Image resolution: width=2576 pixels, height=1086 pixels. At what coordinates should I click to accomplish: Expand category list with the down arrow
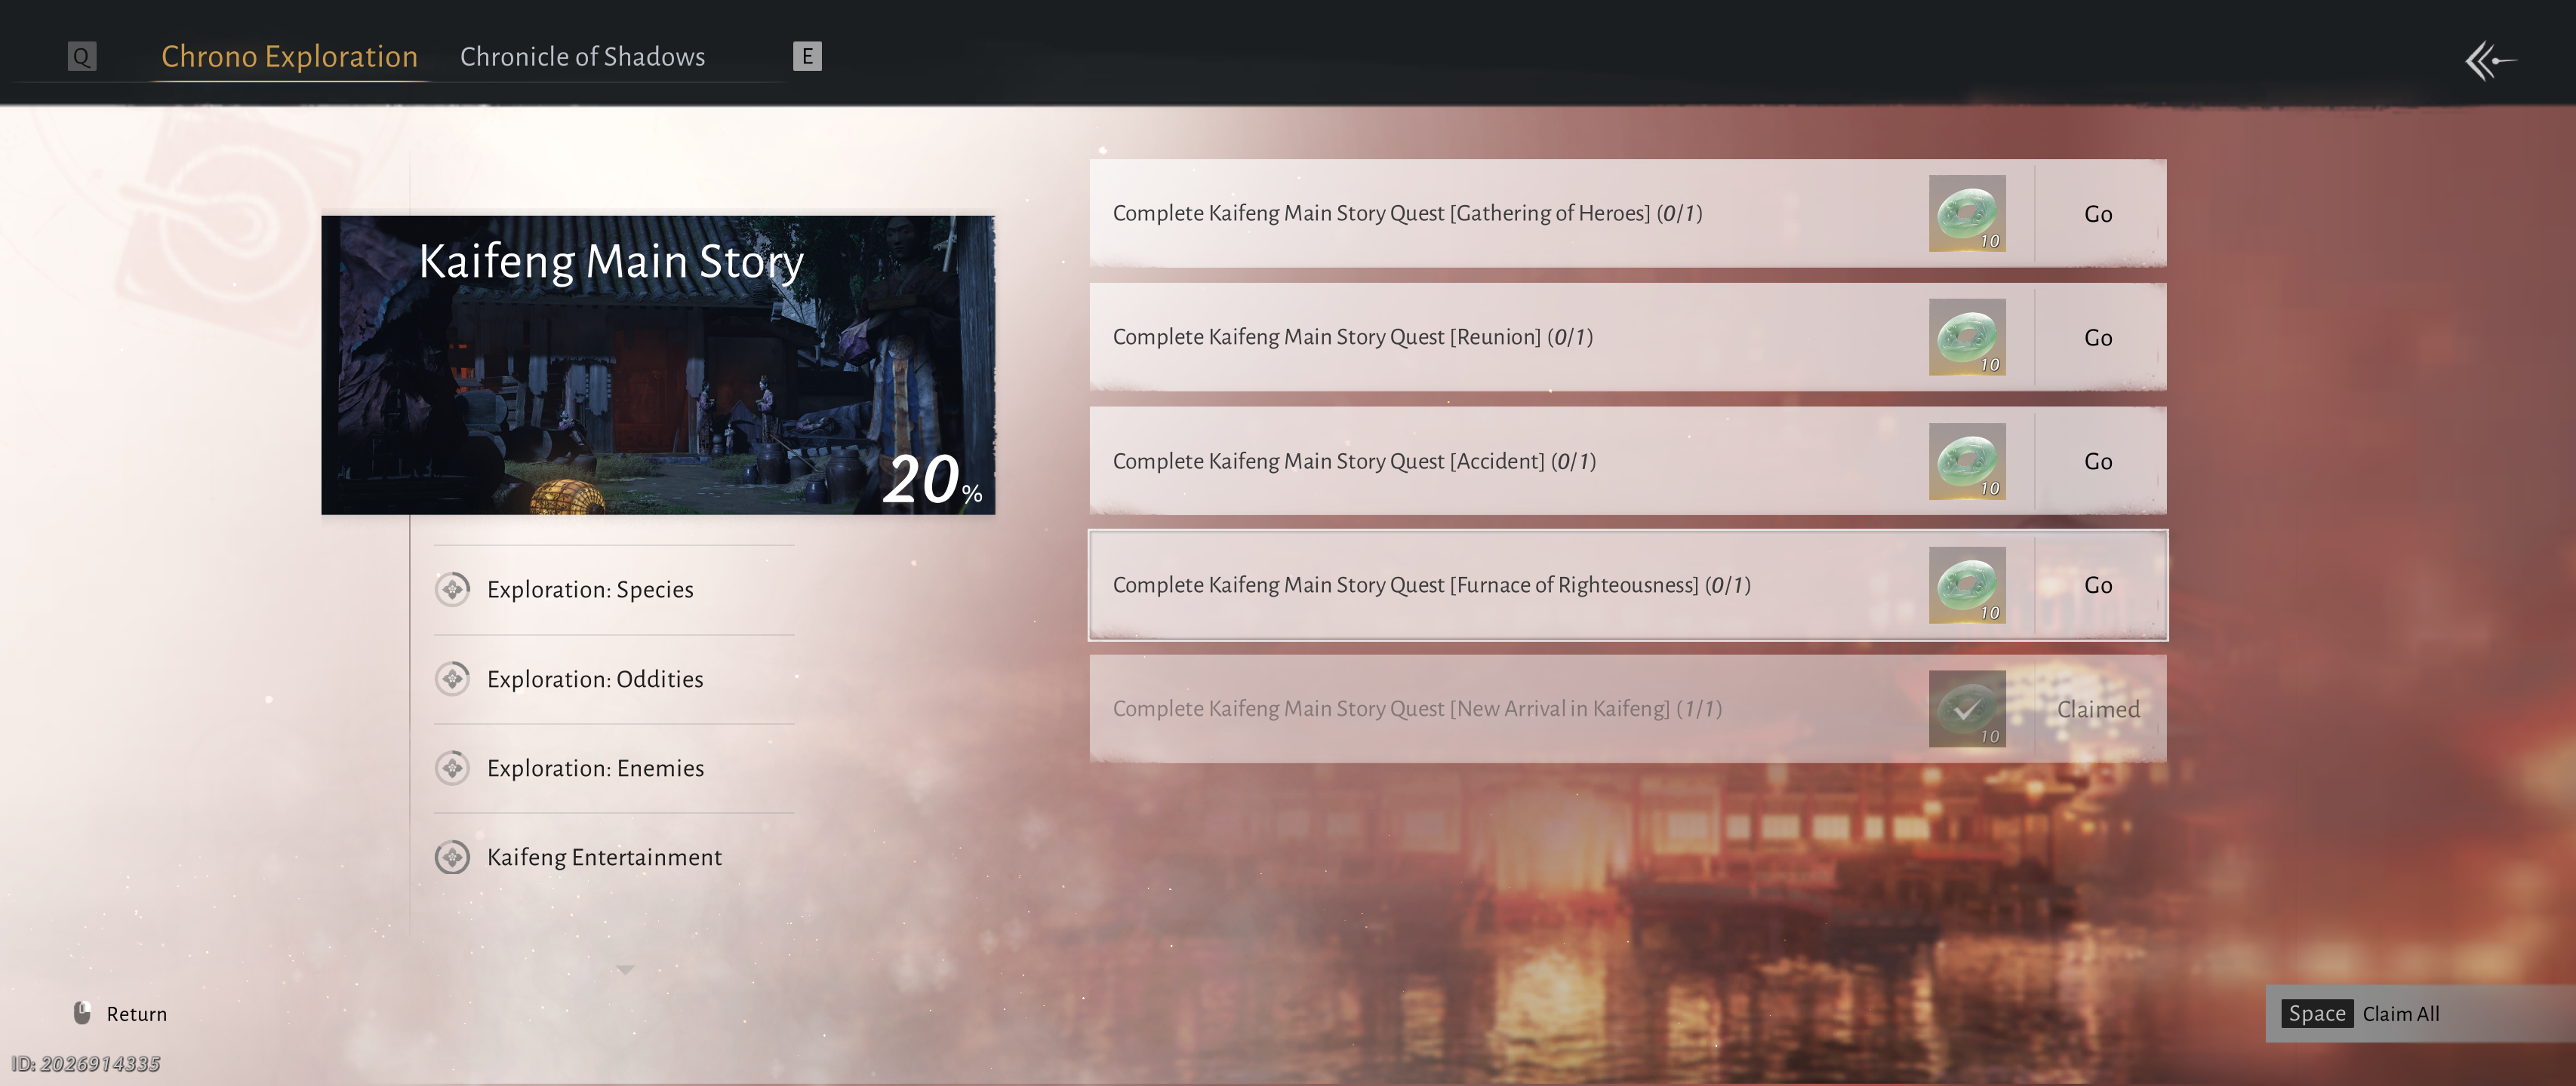(625, 969)
